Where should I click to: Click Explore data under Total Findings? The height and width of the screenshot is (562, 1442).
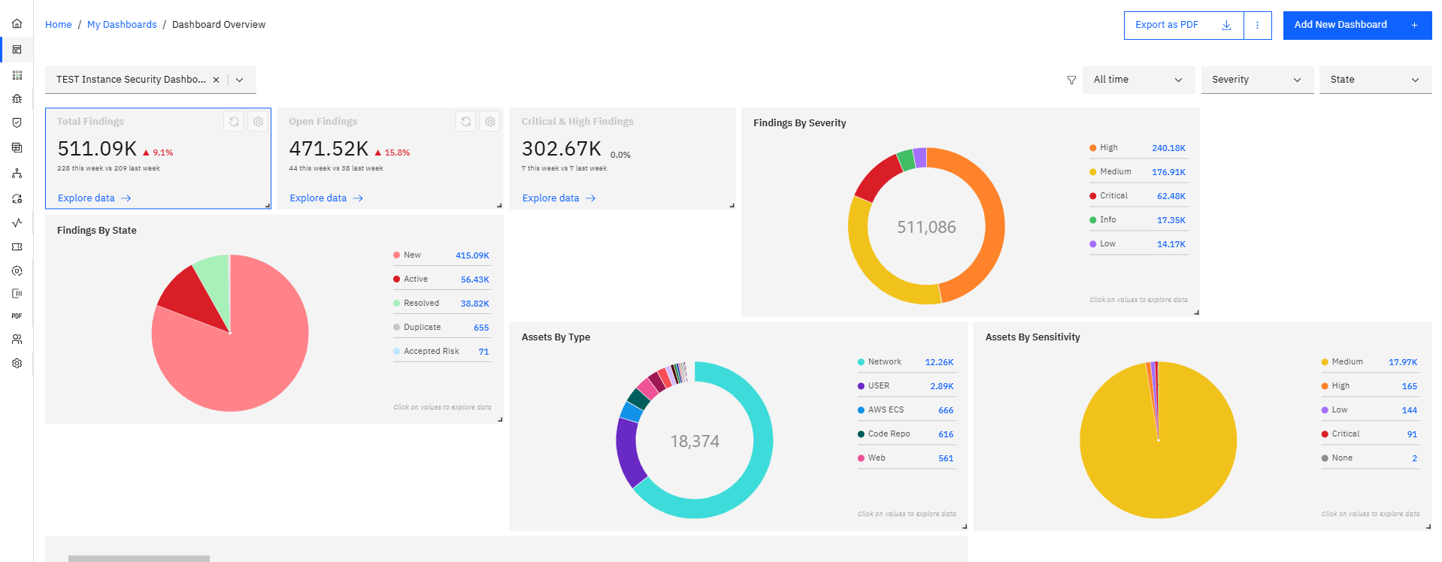[x=95, y=198]
